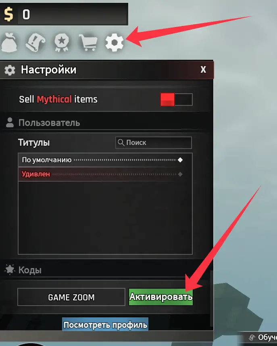Choose the Удивлен title row

[105, 174]
